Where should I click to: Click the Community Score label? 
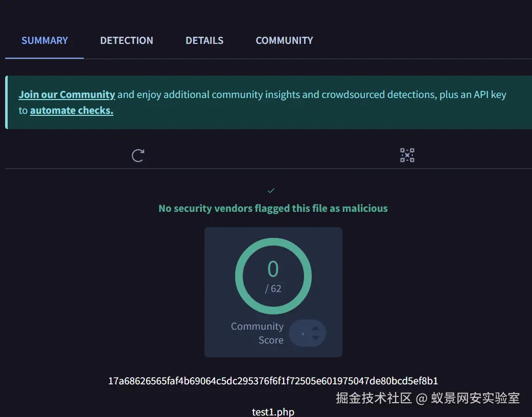pyautogui.click(x=257, y=333)
